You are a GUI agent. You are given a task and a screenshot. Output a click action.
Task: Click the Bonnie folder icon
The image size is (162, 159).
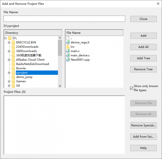(13, 68)
